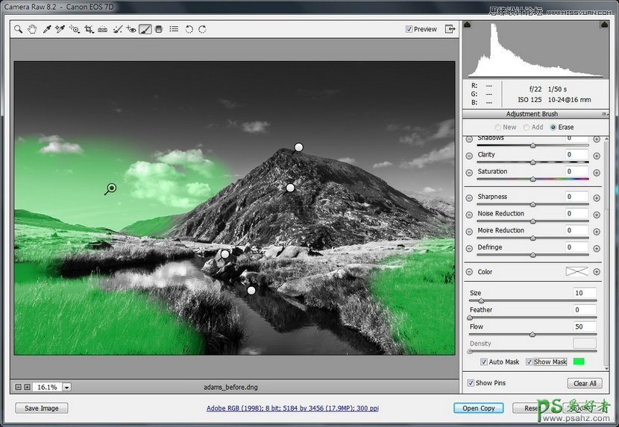This screenshot has height=427, width=619.
Task: Click the Save Image button
Action: [x=41, y=408]
